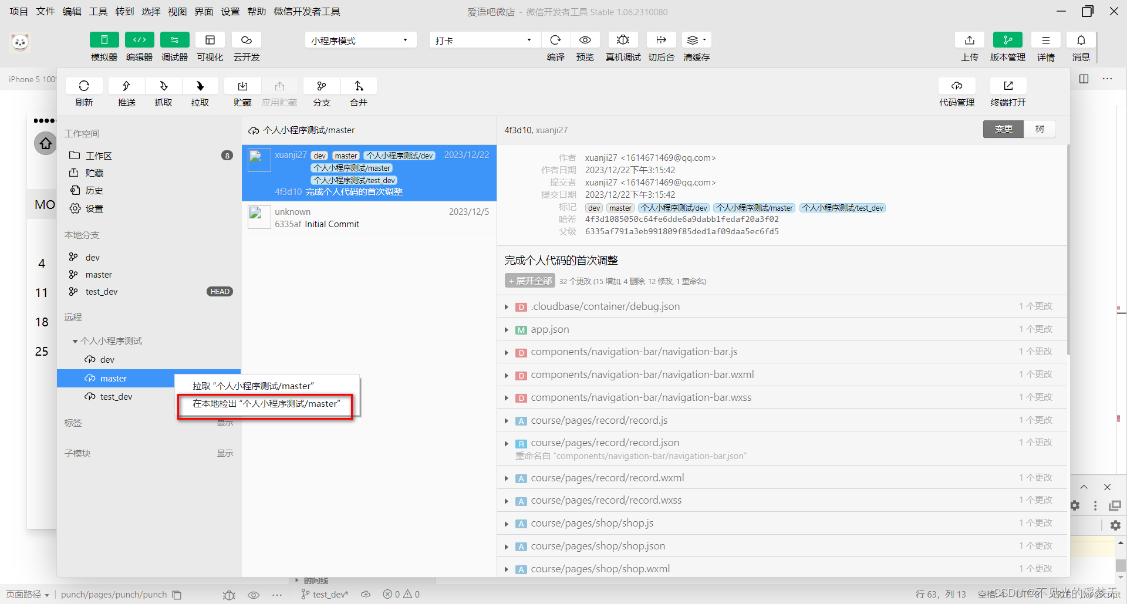Open the 编辑 menu
1127x604 pixels.
point(72,12)
